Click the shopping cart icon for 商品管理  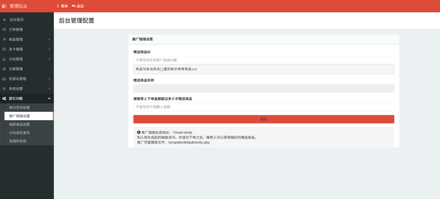tap(4, 39)
